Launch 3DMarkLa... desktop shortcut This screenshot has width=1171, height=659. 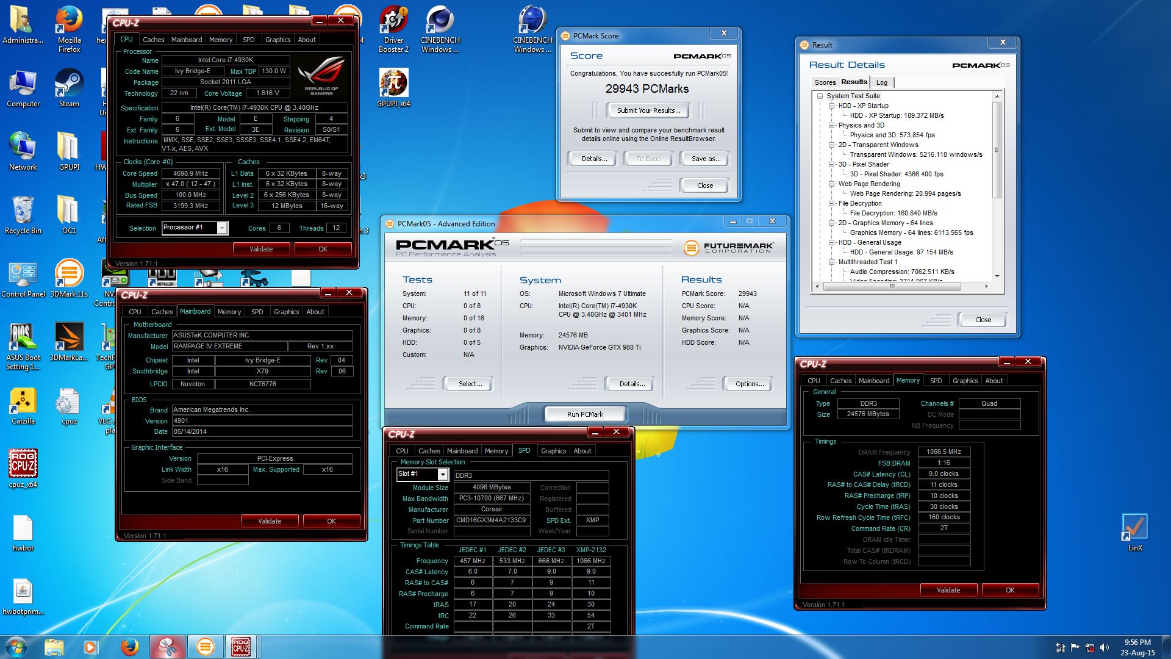tap(69, 341)
